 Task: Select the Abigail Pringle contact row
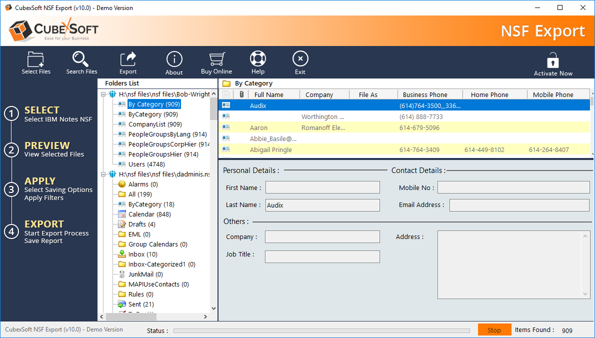(270, 149)
